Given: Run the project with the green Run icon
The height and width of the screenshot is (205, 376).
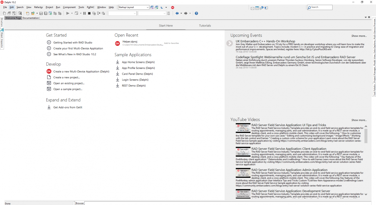Looking at the screenshot, I should click(x=68, y=13).
